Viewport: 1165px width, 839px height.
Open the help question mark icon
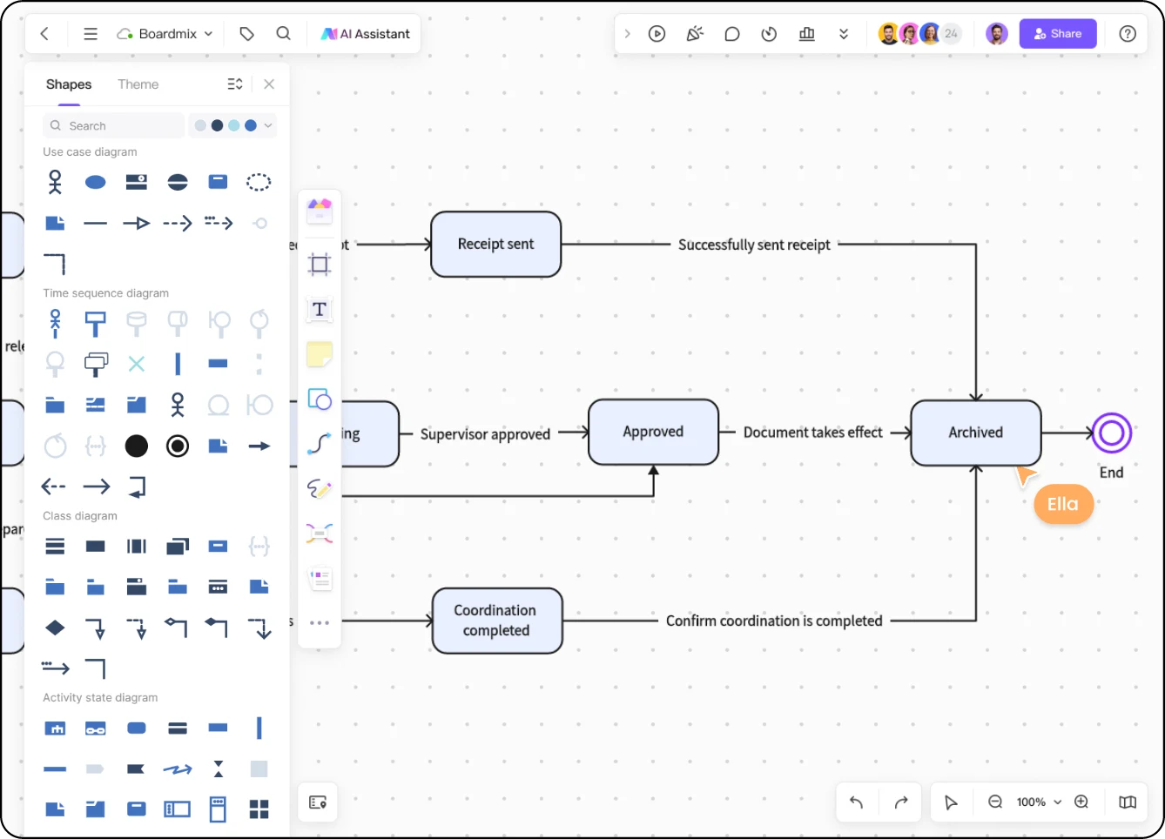(1128, 34)
